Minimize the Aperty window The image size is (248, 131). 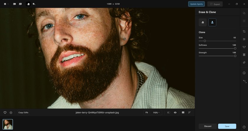tap(229, 4)
